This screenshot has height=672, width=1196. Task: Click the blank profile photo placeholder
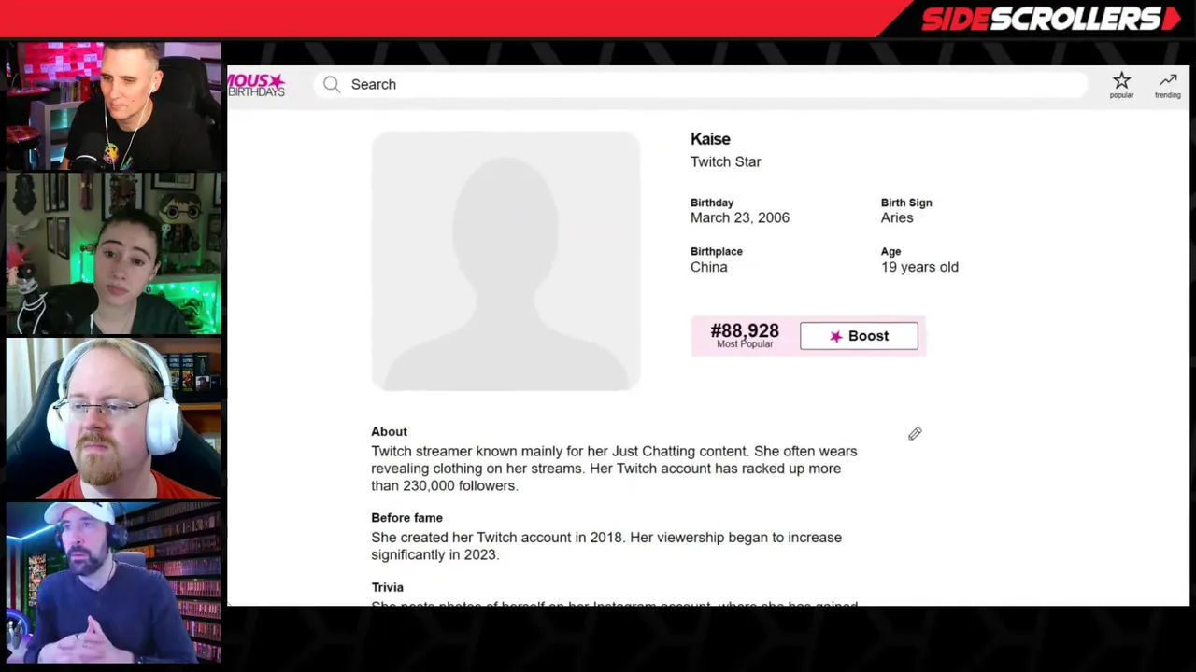[505, 260]
